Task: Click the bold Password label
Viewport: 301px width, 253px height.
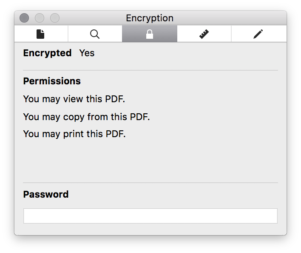Action: pos(46,194)
